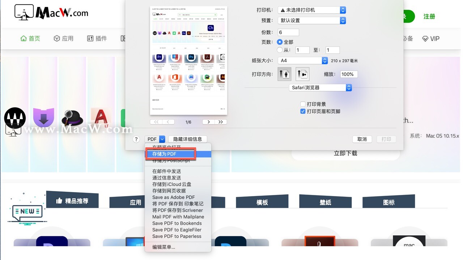Click the red AutoCAD LT app icon
Screen dimensions: 463x260
(x=100, y=118)
